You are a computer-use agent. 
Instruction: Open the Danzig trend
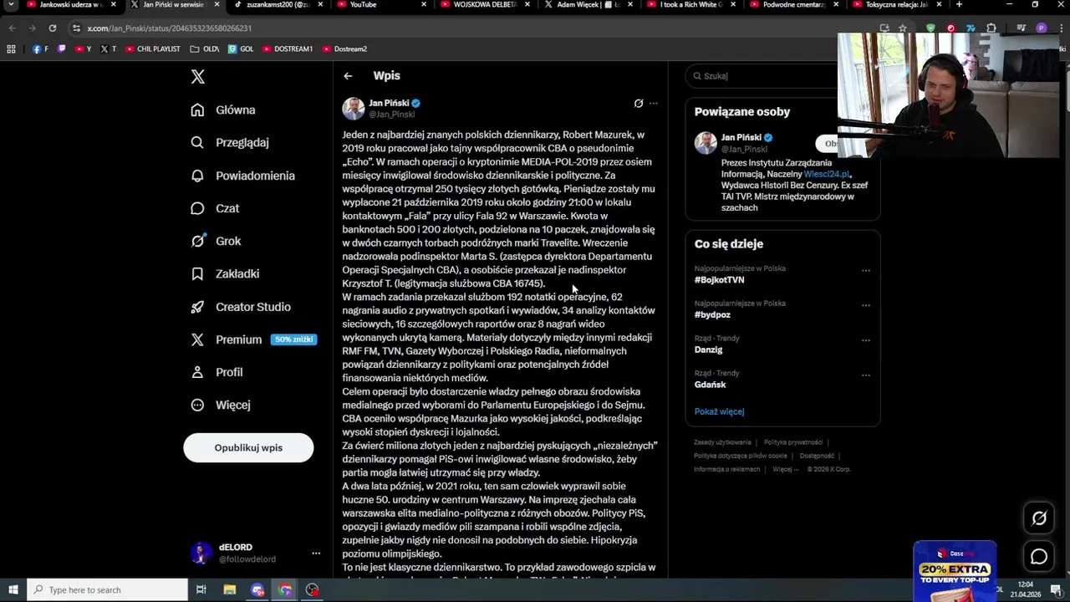pyautogui.click(x=708, y=349)
